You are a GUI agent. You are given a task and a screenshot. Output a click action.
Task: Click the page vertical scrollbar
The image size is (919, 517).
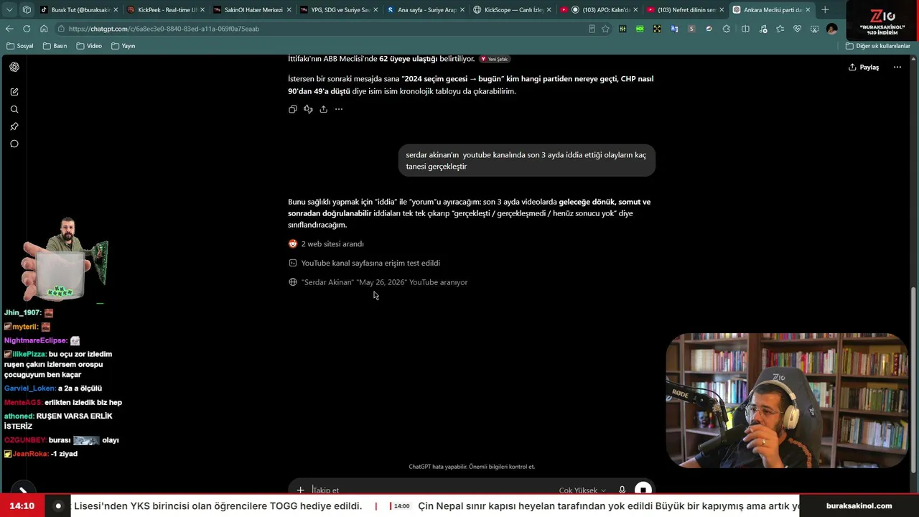click(913, 381)
